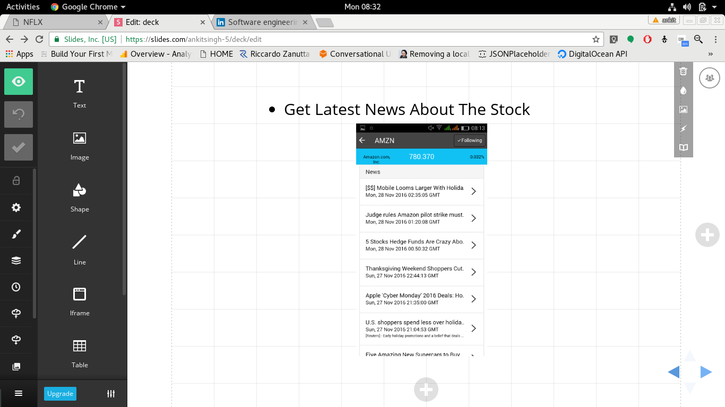Click the address bar URL field
This screenshot has height=407, width=725.
click(326, 39)
